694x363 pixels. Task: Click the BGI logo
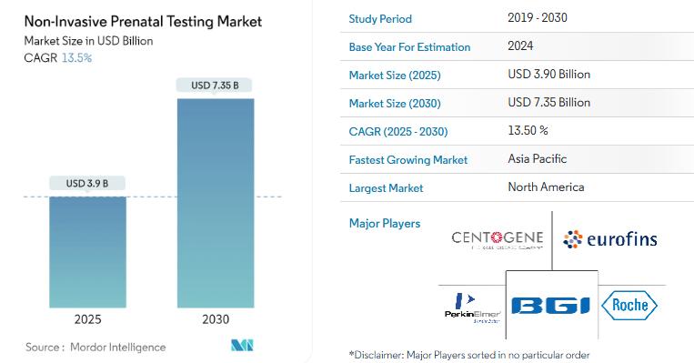pos(551,306)
